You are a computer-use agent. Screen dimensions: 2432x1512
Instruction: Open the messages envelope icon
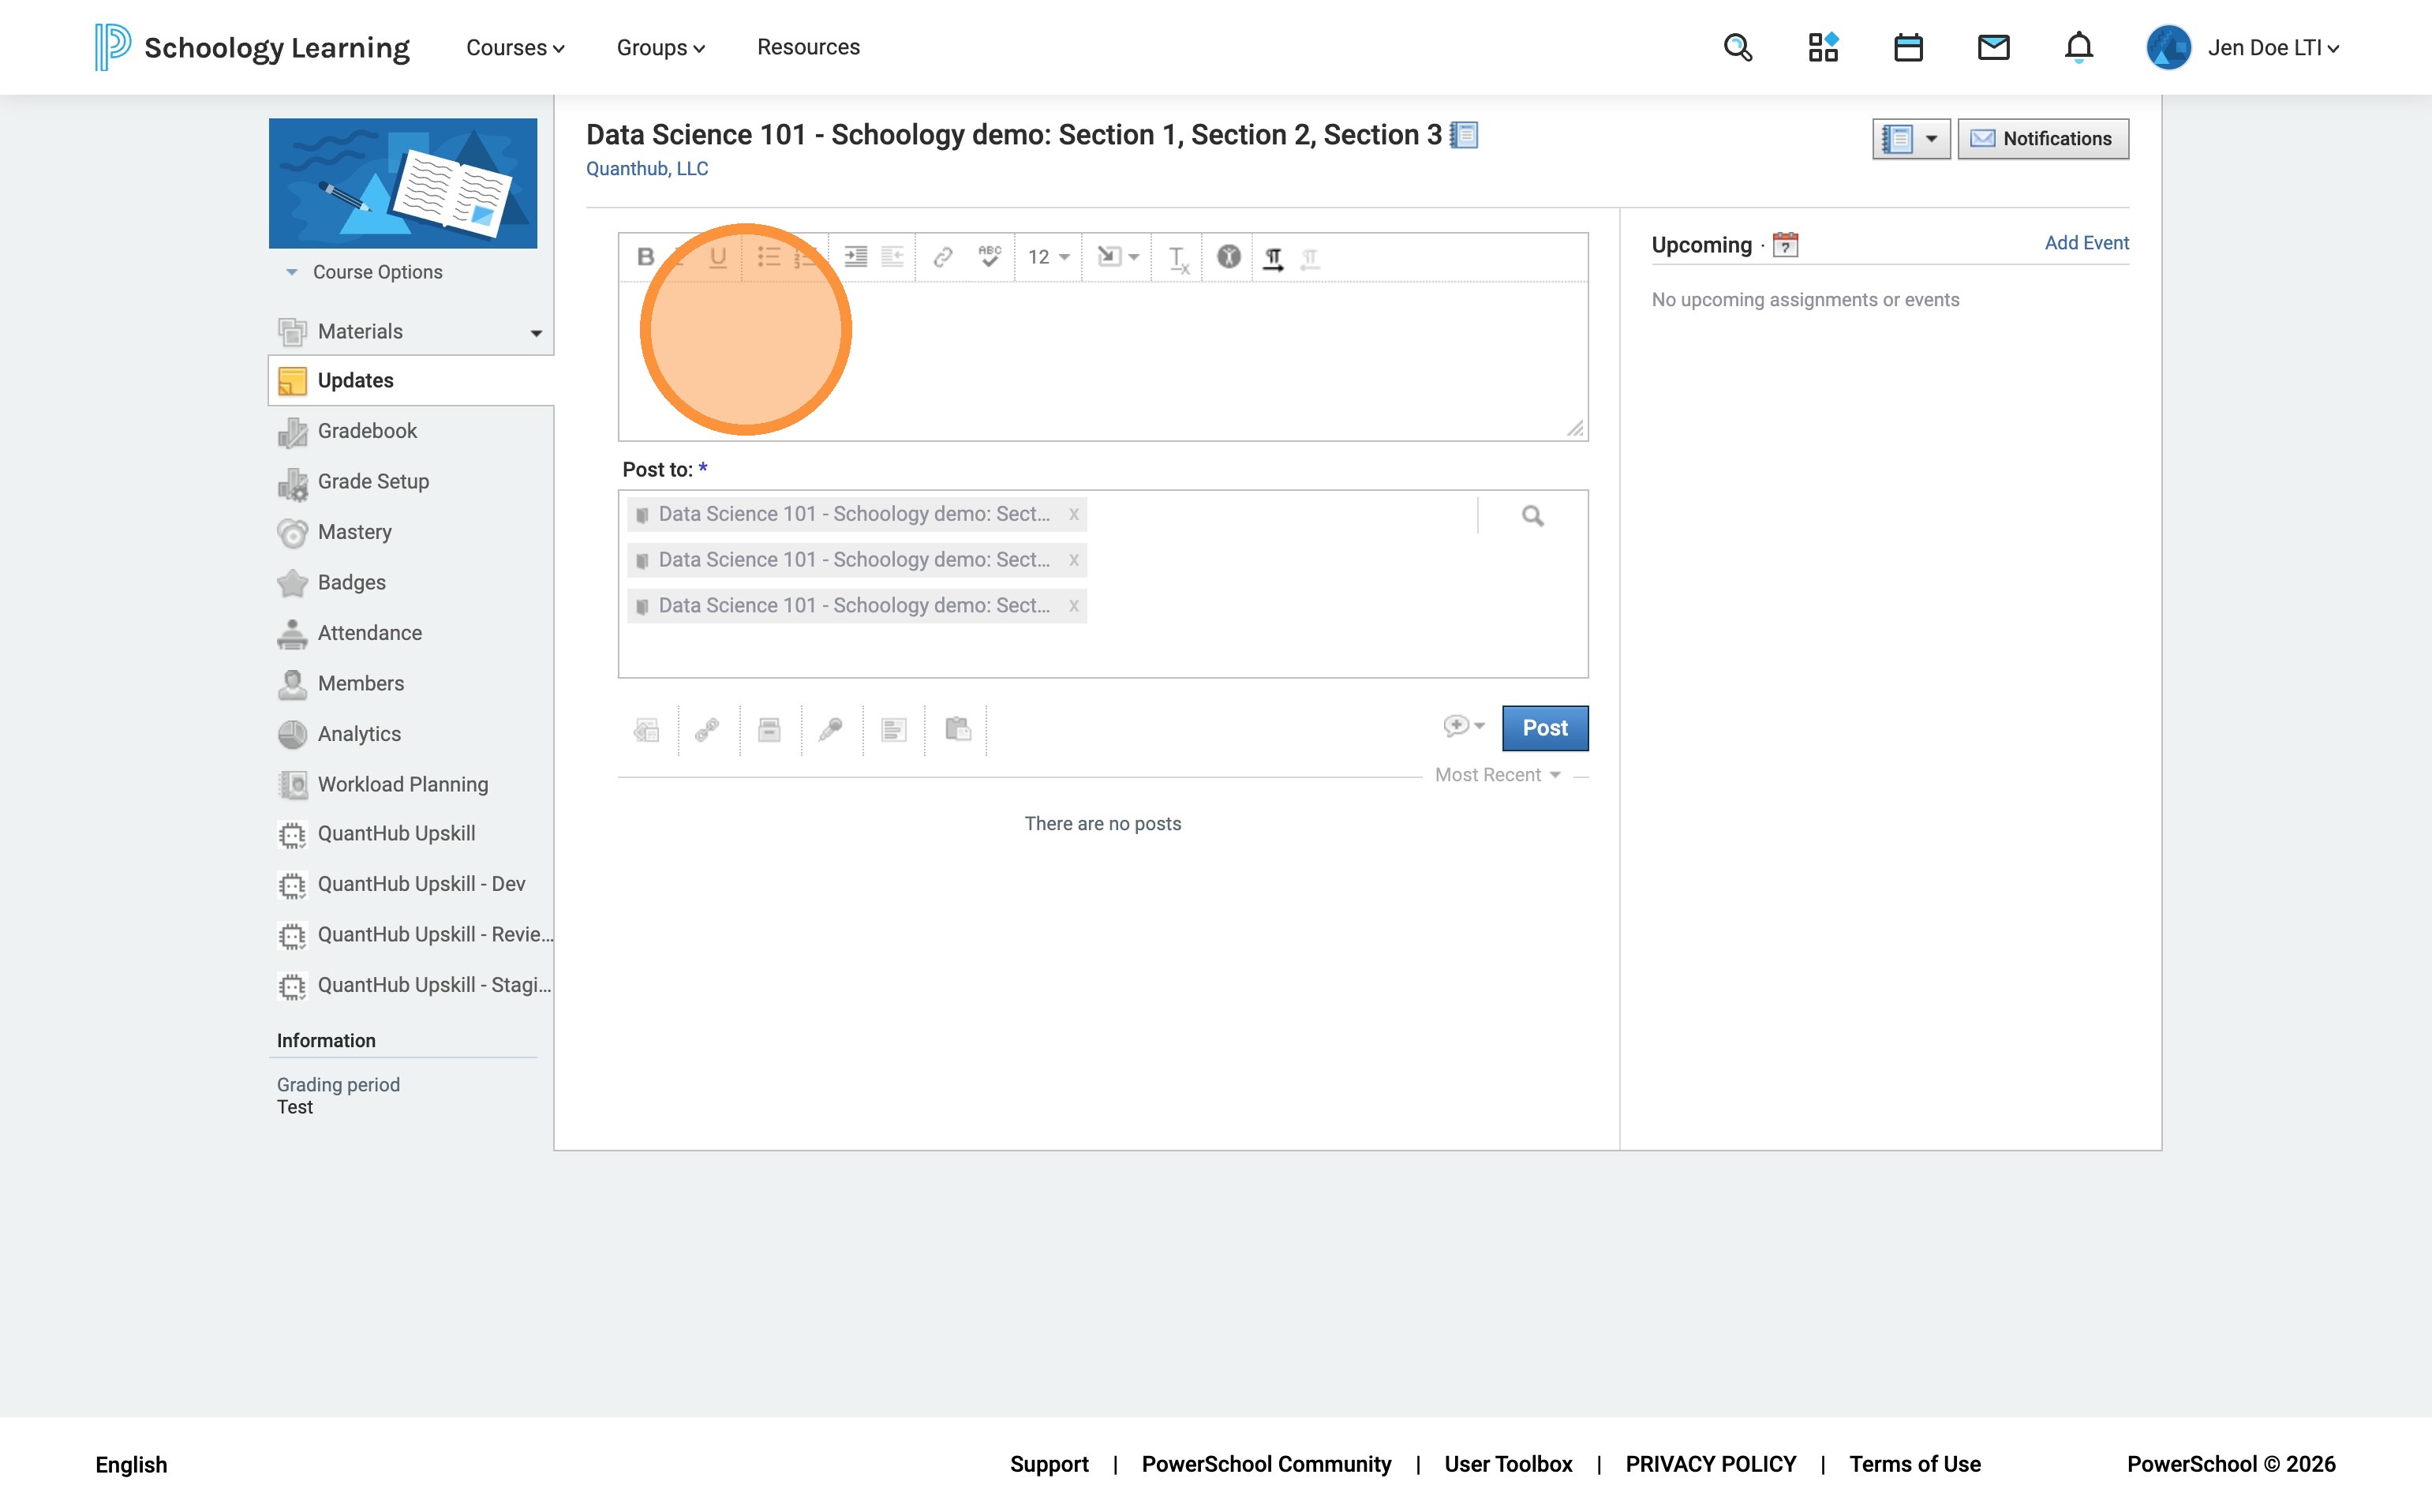[1993, 47]
